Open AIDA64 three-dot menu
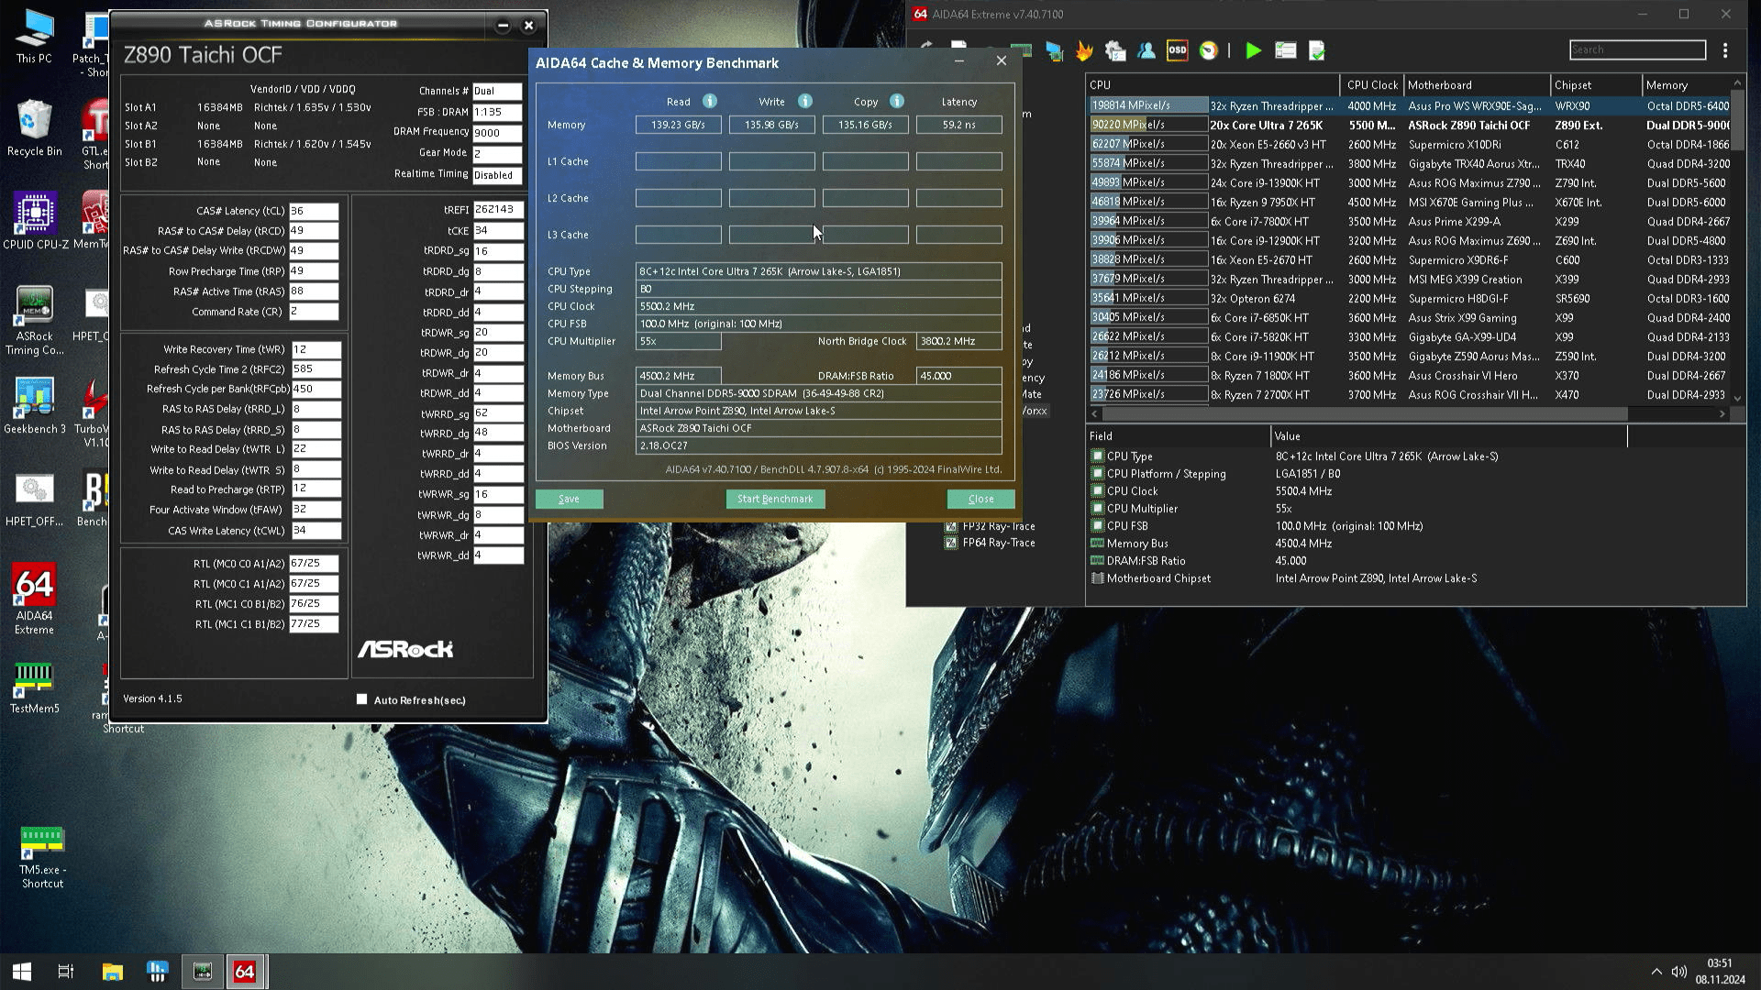This screenshot has width=1761, height=990. point(1725,50)
